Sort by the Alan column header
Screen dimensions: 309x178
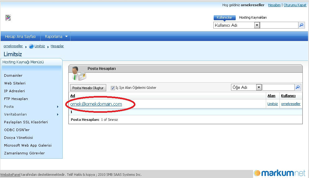(271, 96)
